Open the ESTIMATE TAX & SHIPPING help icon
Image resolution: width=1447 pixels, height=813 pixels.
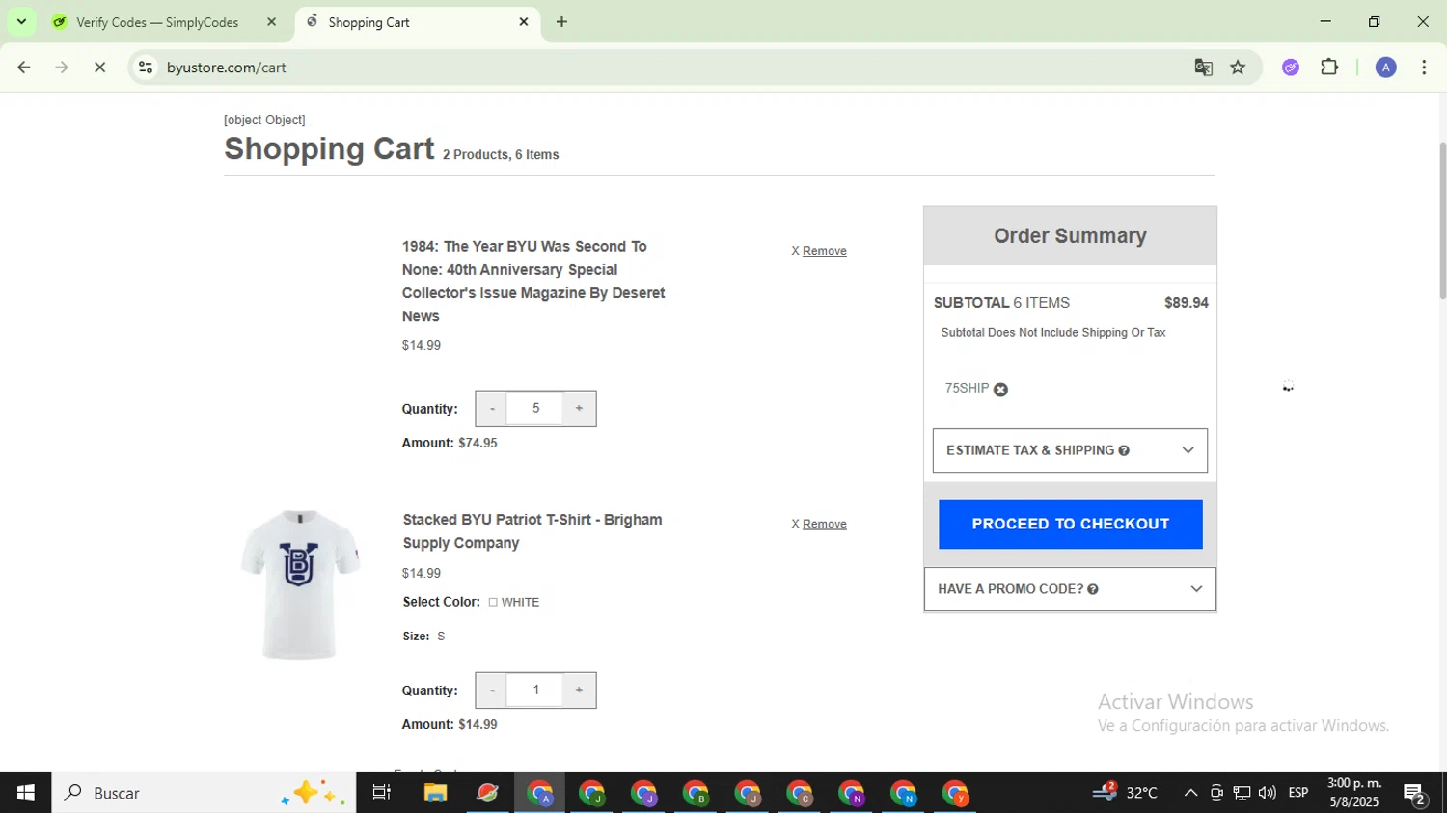click(1124, 450)
